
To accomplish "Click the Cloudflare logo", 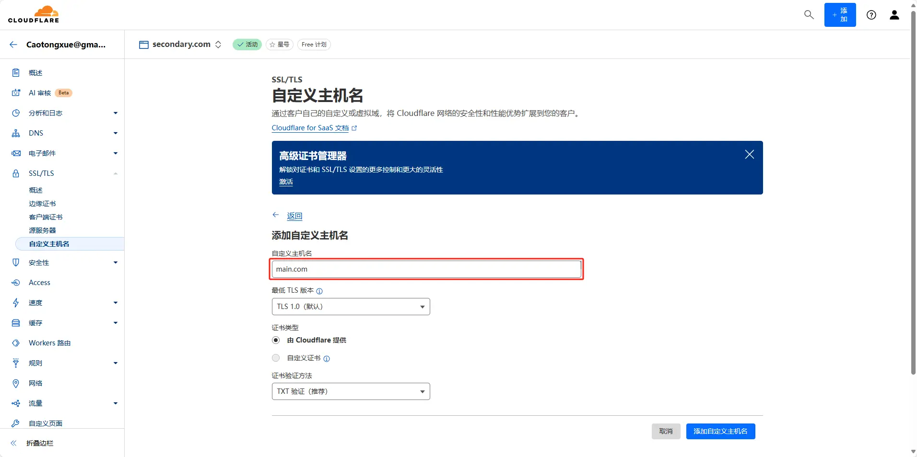I will coord(34,14).
